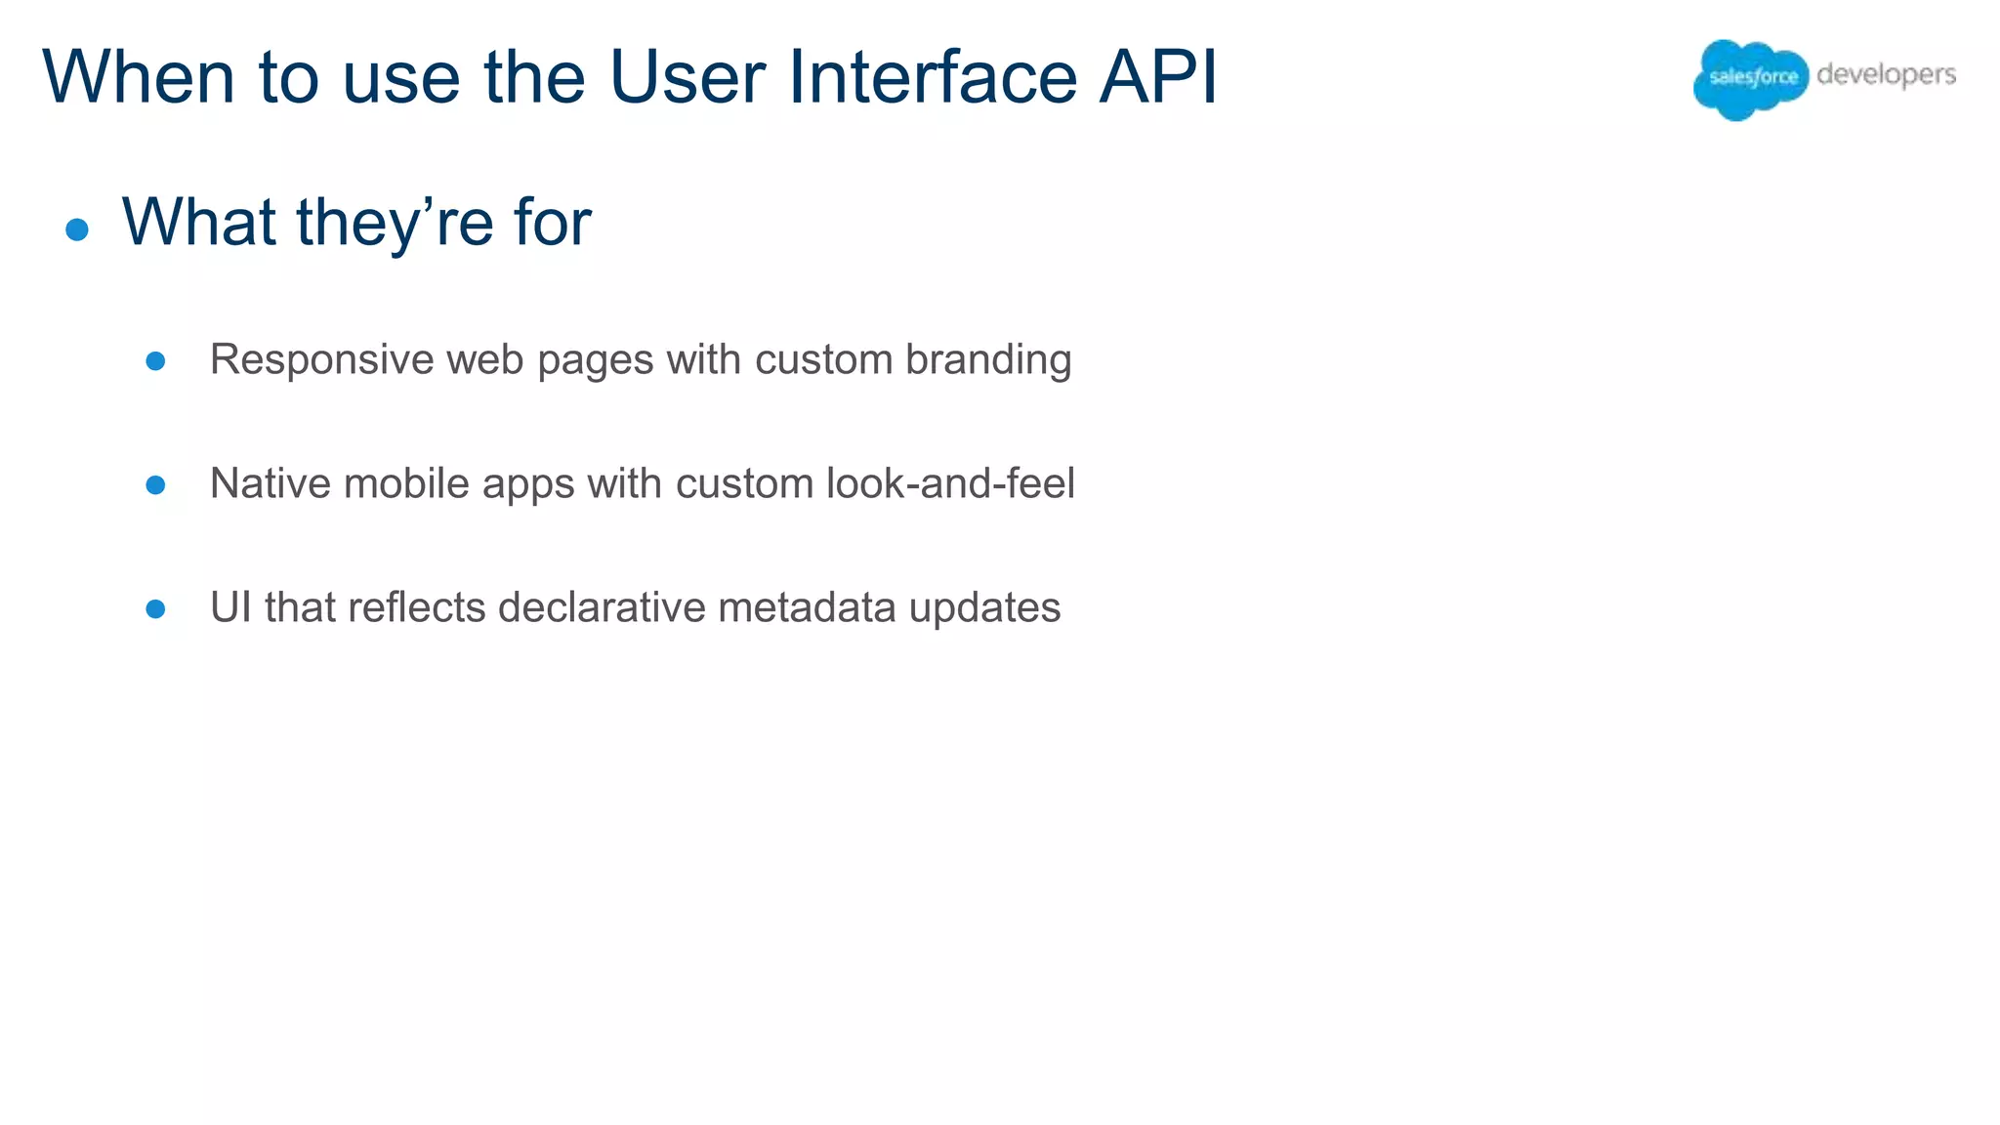The width and height of the screenshot is (2000, 1125).
Task: Click 'custom branding' at end of first sub-bullet
Action: 912,360
